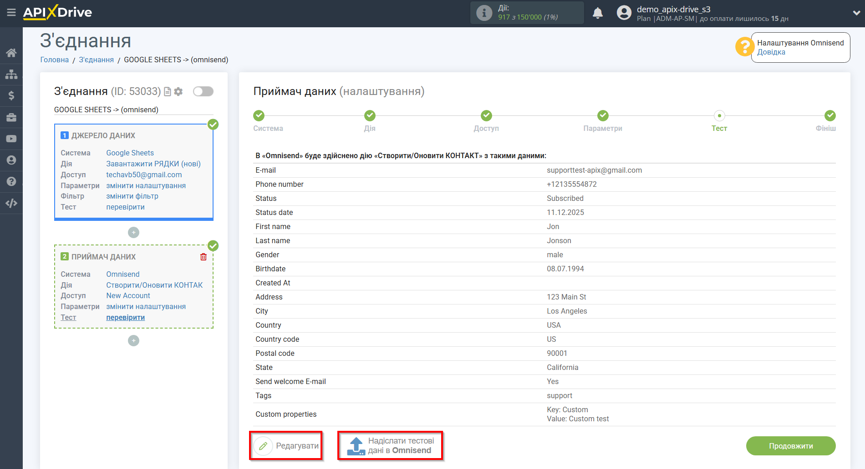Open the YouTube video icon in sidebar
865x469 pixels.
[x=11, y=139]
